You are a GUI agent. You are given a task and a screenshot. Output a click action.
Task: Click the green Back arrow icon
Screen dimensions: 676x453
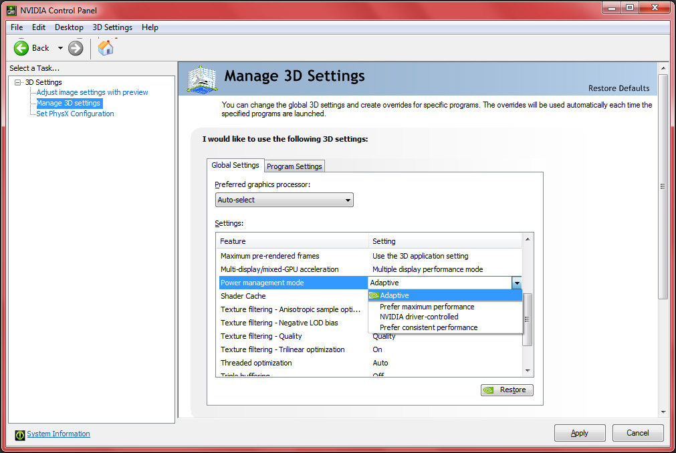click(21, 48)
